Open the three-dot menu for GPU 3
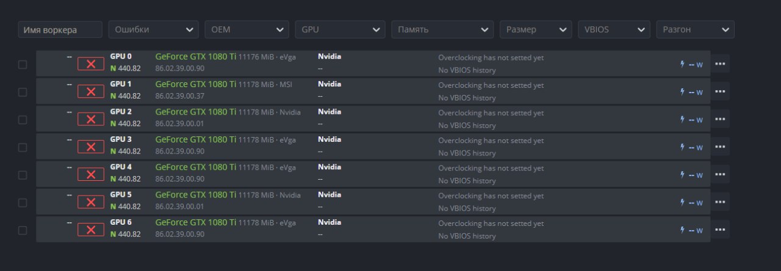This screenshot has height=271, width=781. [720, 147]
